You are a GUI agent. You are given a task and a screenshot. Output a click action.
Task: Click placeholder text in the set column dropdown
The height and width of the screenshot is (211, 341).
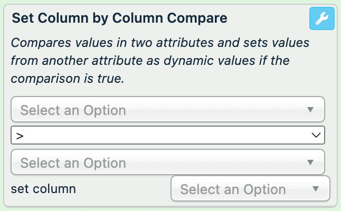click(233, 189)
